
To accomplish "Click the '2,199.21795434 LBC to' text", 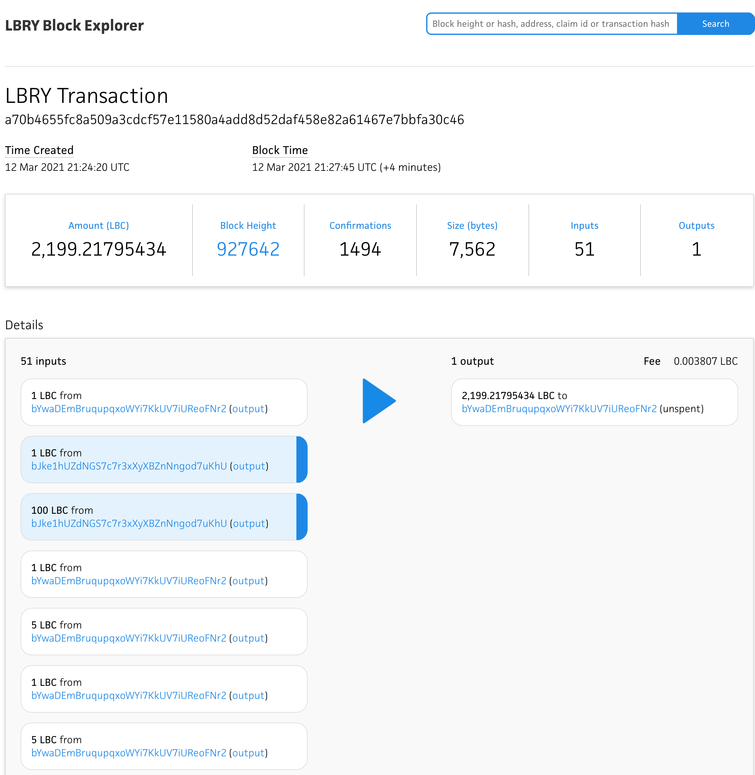I will (514, 395).
